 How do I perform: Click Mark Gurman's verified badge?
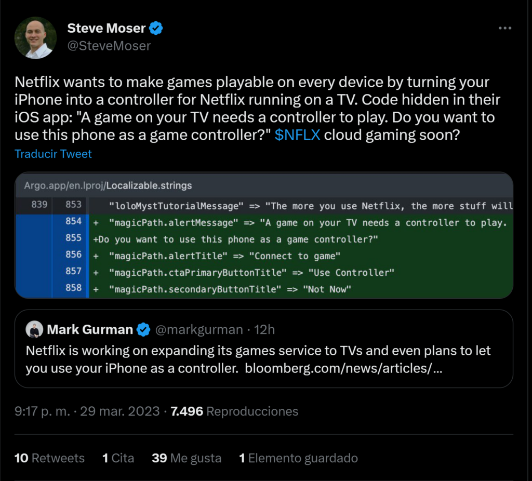[x=143, y=329]
